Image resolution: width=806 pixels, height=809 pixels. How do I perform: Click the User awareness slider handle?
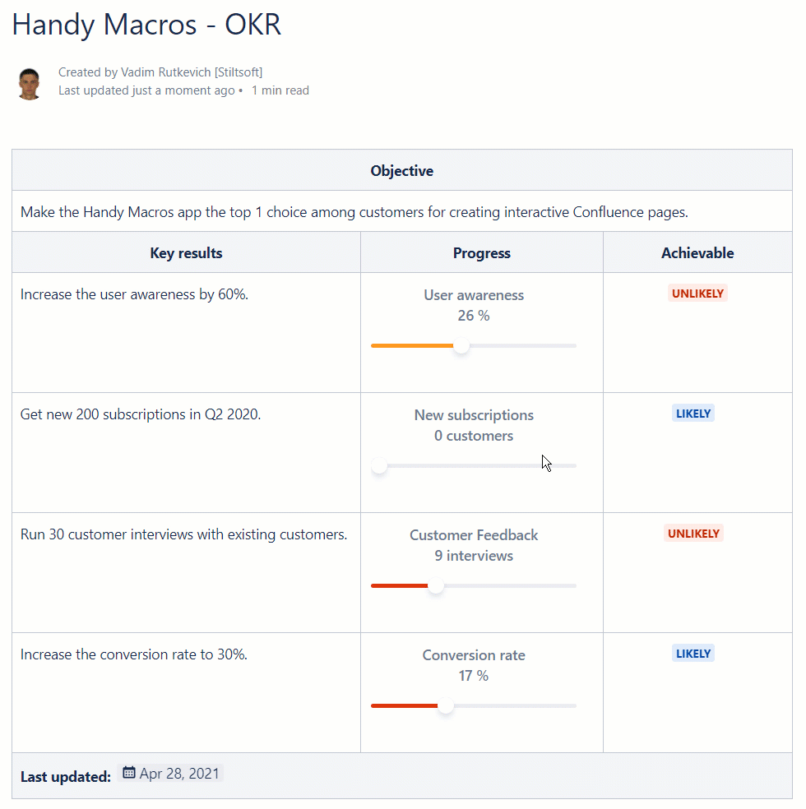461,345
